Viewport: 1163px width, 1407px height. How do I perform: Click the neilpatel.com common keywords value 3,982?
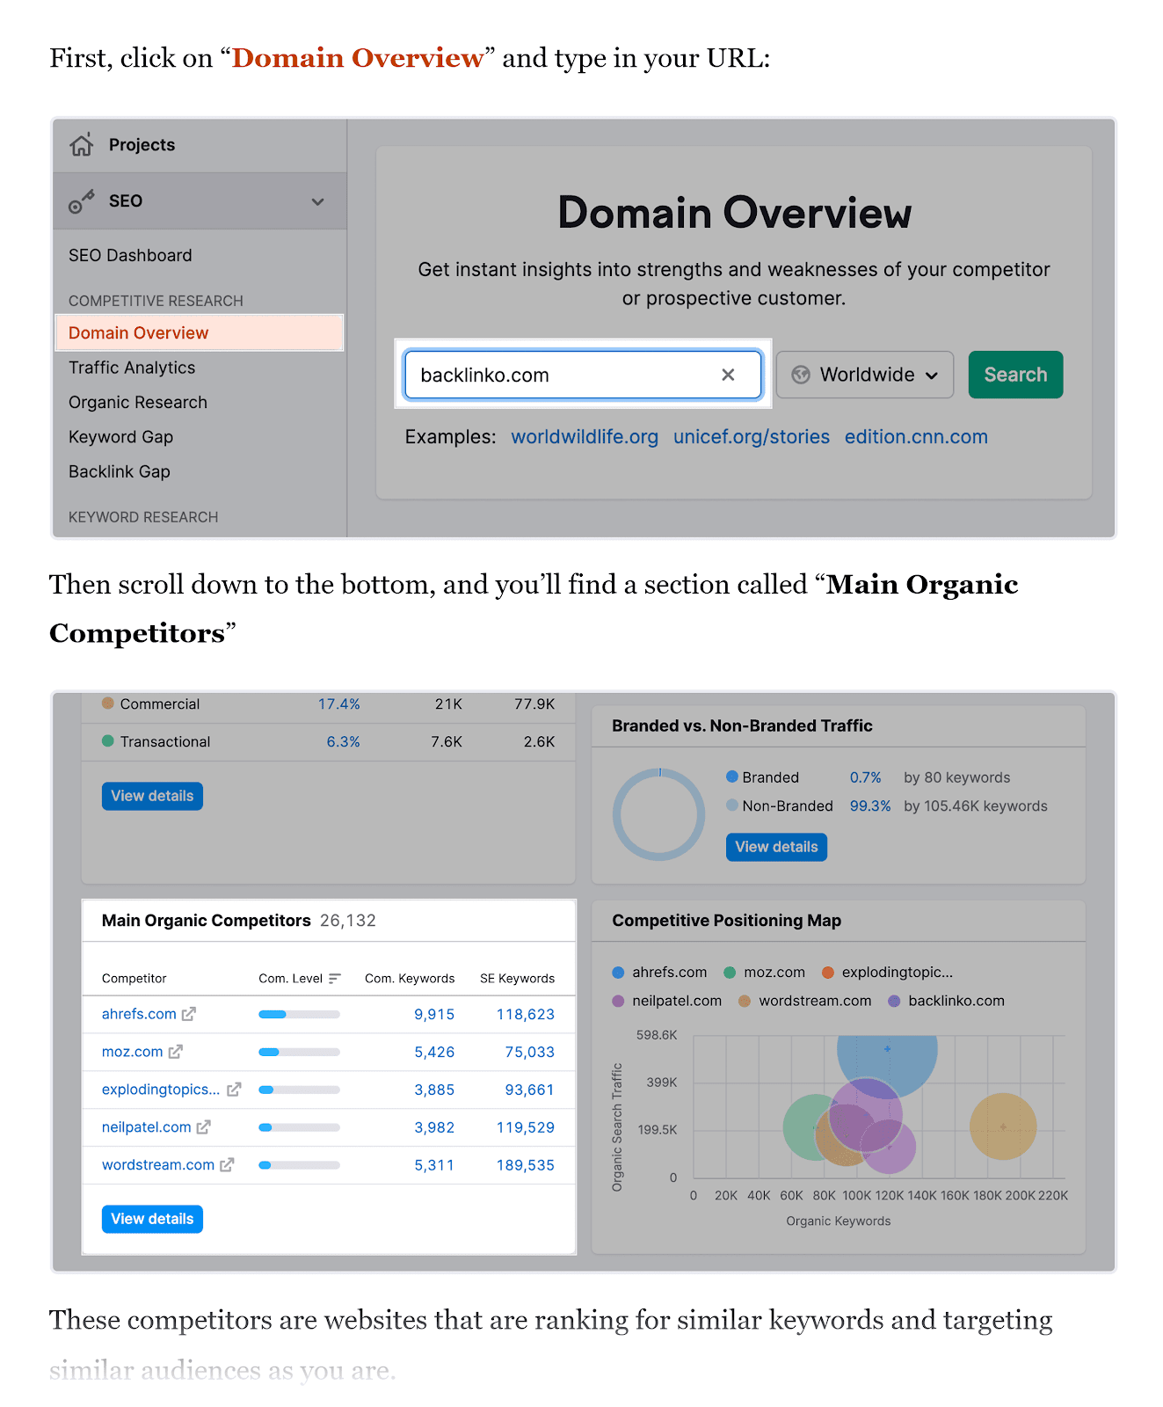[434, 1128]
